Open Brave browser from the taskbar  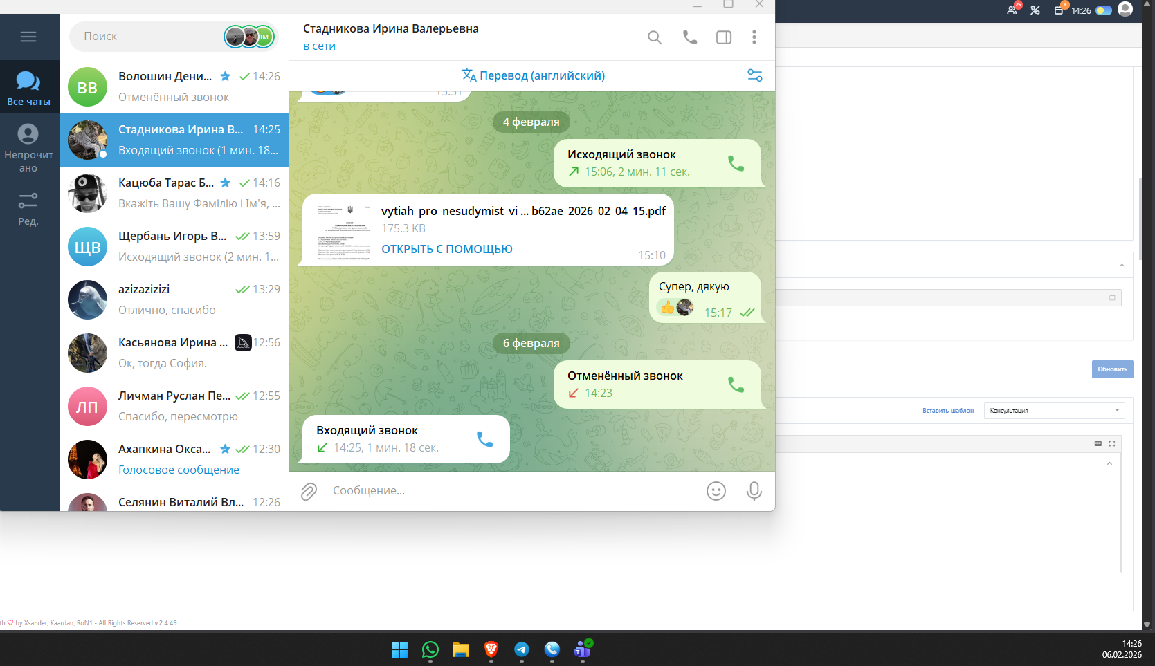click(491, 649)
